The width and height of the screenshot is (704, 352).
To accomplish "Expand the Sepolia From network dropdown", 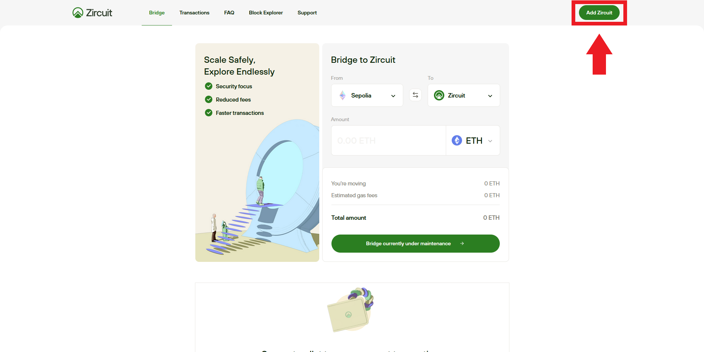I will click(393, 96).
